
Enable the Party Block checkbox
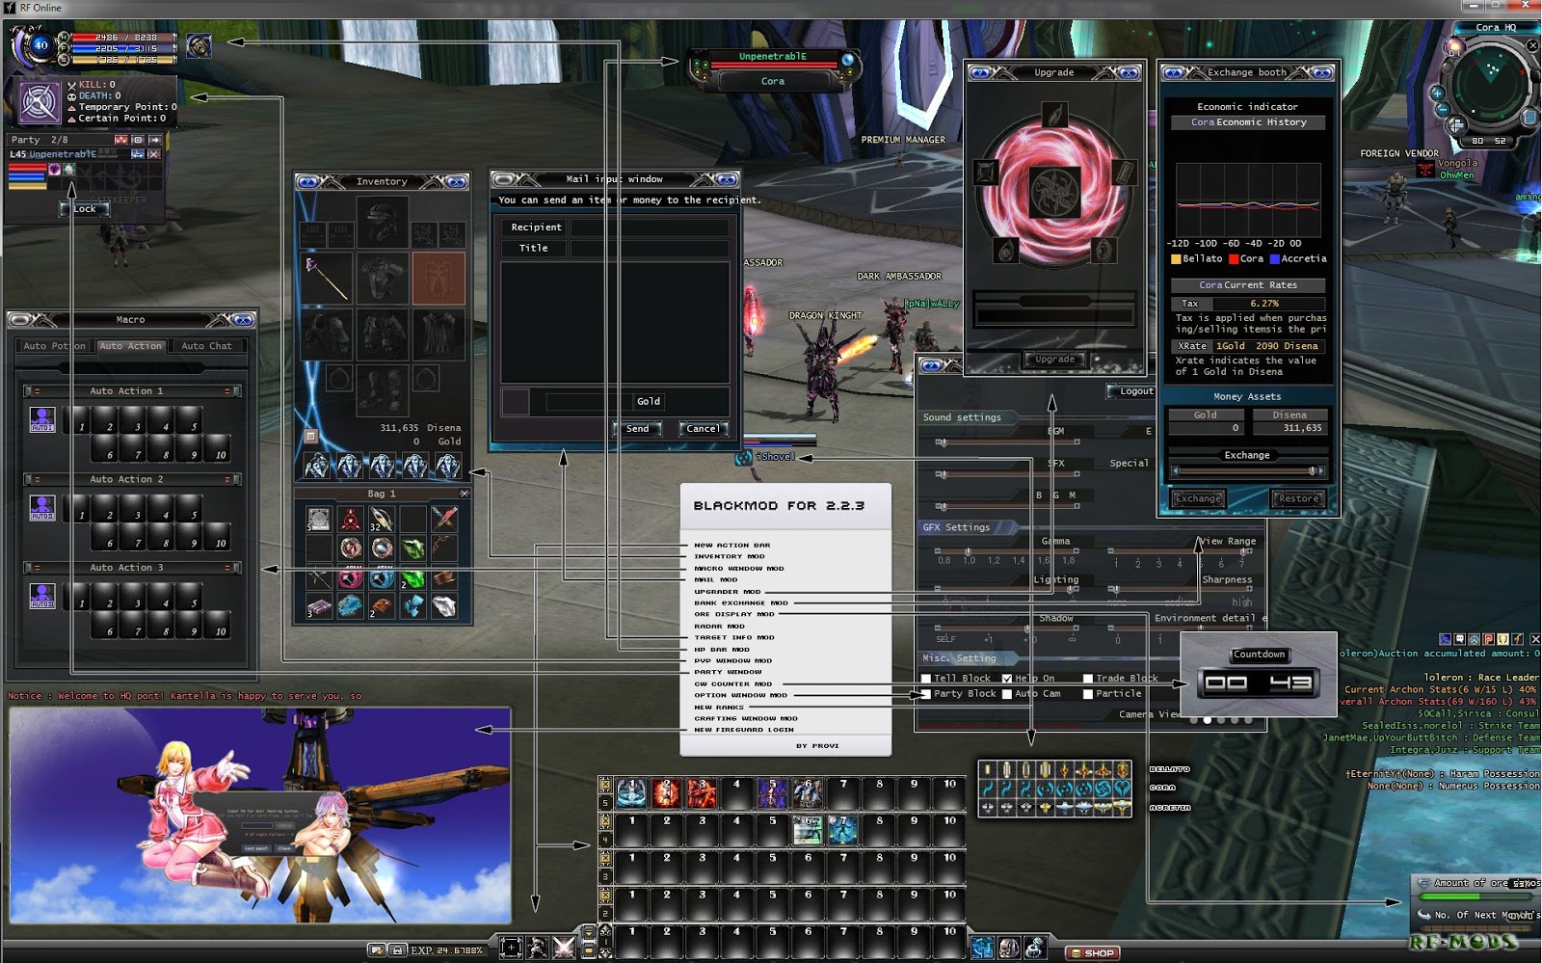click(x=926, y=694)
